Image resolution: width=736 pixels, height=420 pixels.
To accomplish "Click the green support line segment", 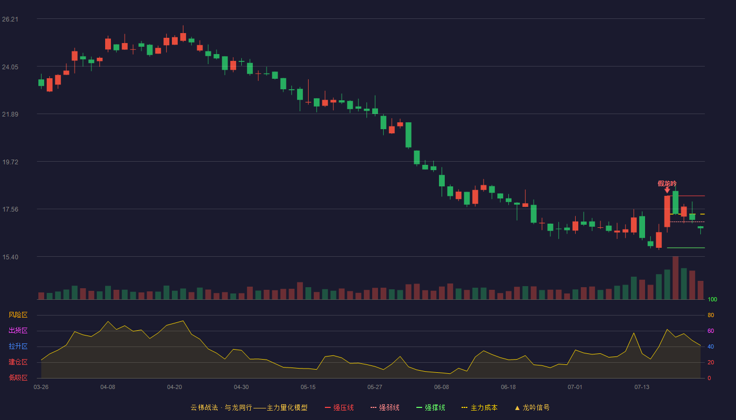I will point(686,248).
